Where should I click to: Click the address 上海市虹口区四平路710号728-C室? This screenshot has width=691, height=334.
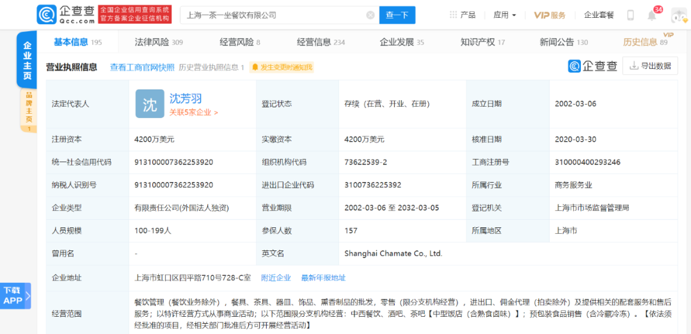(x=193, y=278)
